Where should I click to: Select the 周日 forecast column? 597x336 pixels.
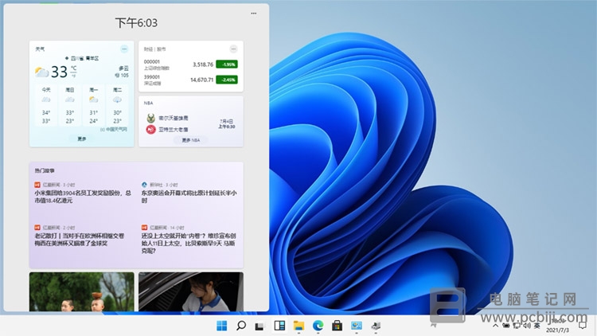pos(70,106)
